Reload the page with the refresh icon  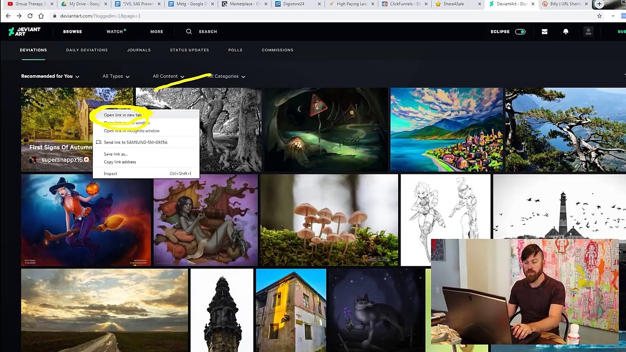point(30,16)
